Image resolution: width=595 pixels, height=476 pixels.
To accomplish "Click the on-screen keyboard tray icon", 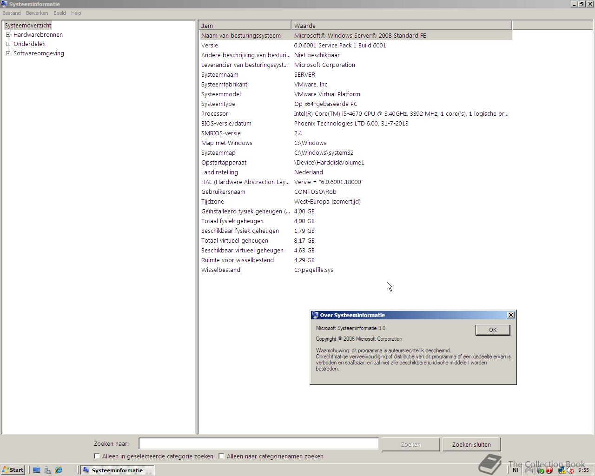I will [529, 470].
